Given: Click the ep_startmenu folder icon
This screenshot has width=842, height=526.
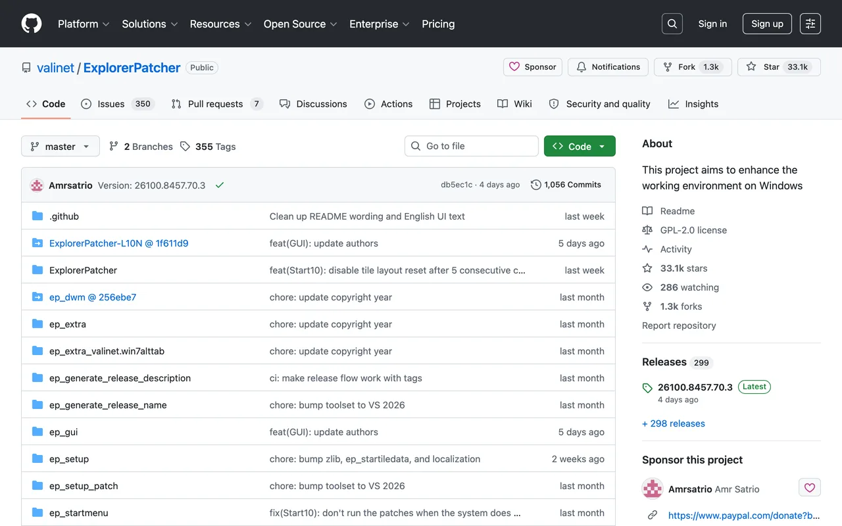Looking at the screenshot, I should pyautogui.click(x=37, y=513).
